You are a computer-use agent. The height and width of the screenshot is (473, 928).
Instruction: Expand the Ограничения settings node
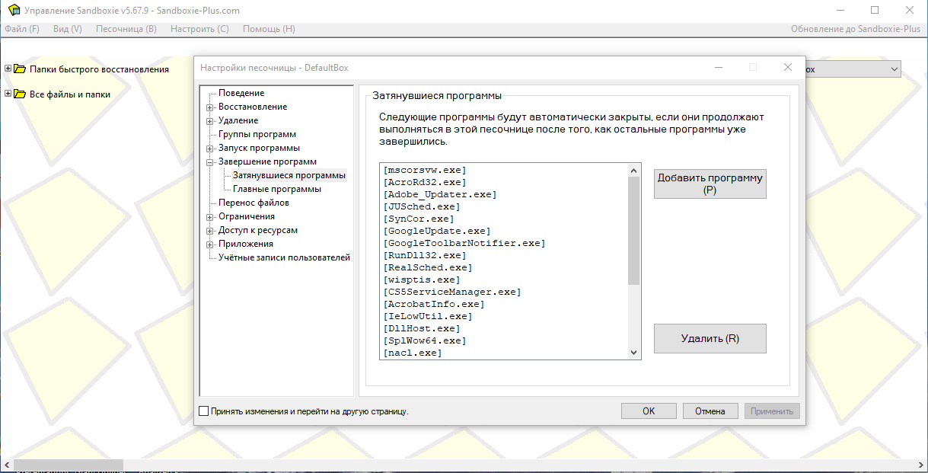coord(209,217)
